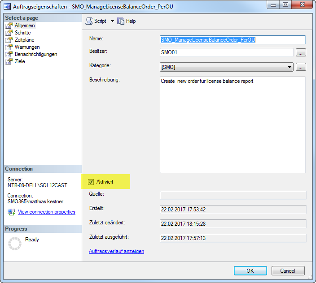This screenshot has width=316, height=283.
Task: Confirm with the OK button
Action: [250, 270]
